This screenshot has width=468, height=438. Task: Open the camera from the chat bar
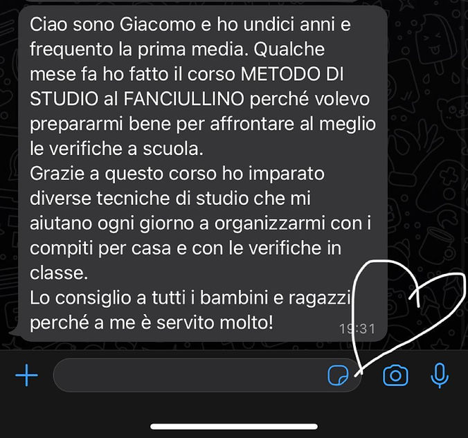tap(395, 375)
